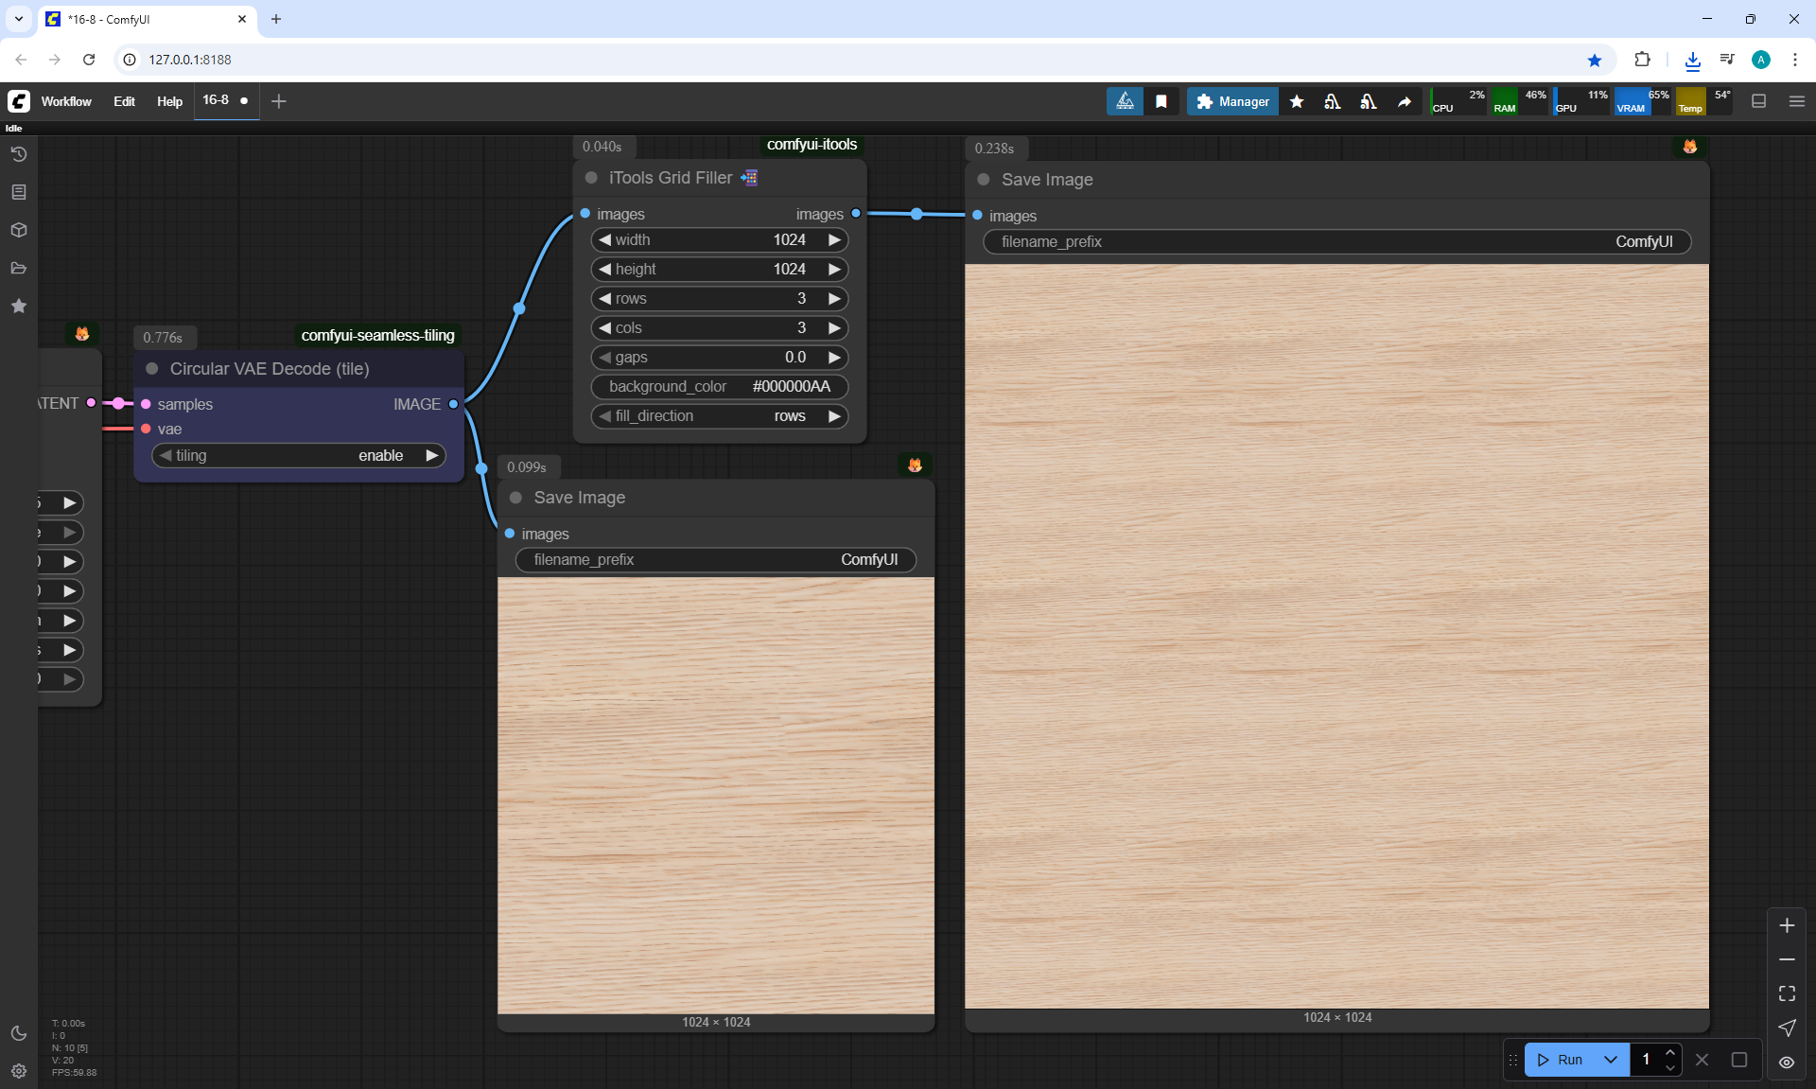Increase the rows value with right arrow

[x=834, y=299]
